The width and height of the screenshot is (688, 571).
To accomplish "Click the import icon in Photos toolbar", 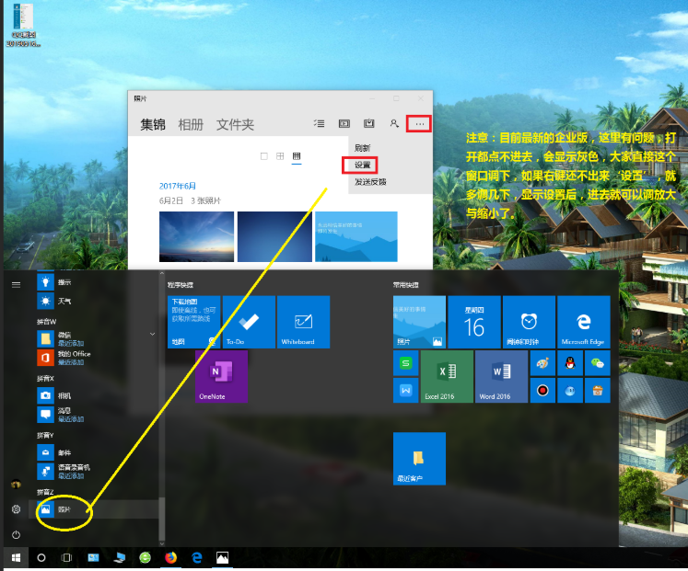I will [x=369, y=123].
